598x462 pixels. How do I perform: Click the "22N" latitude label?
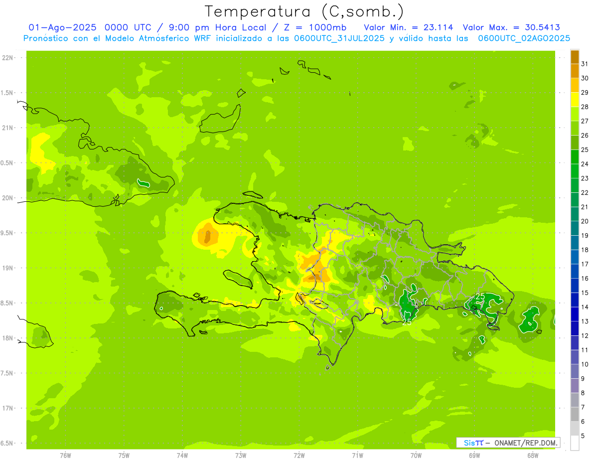[x=7, y=58]
